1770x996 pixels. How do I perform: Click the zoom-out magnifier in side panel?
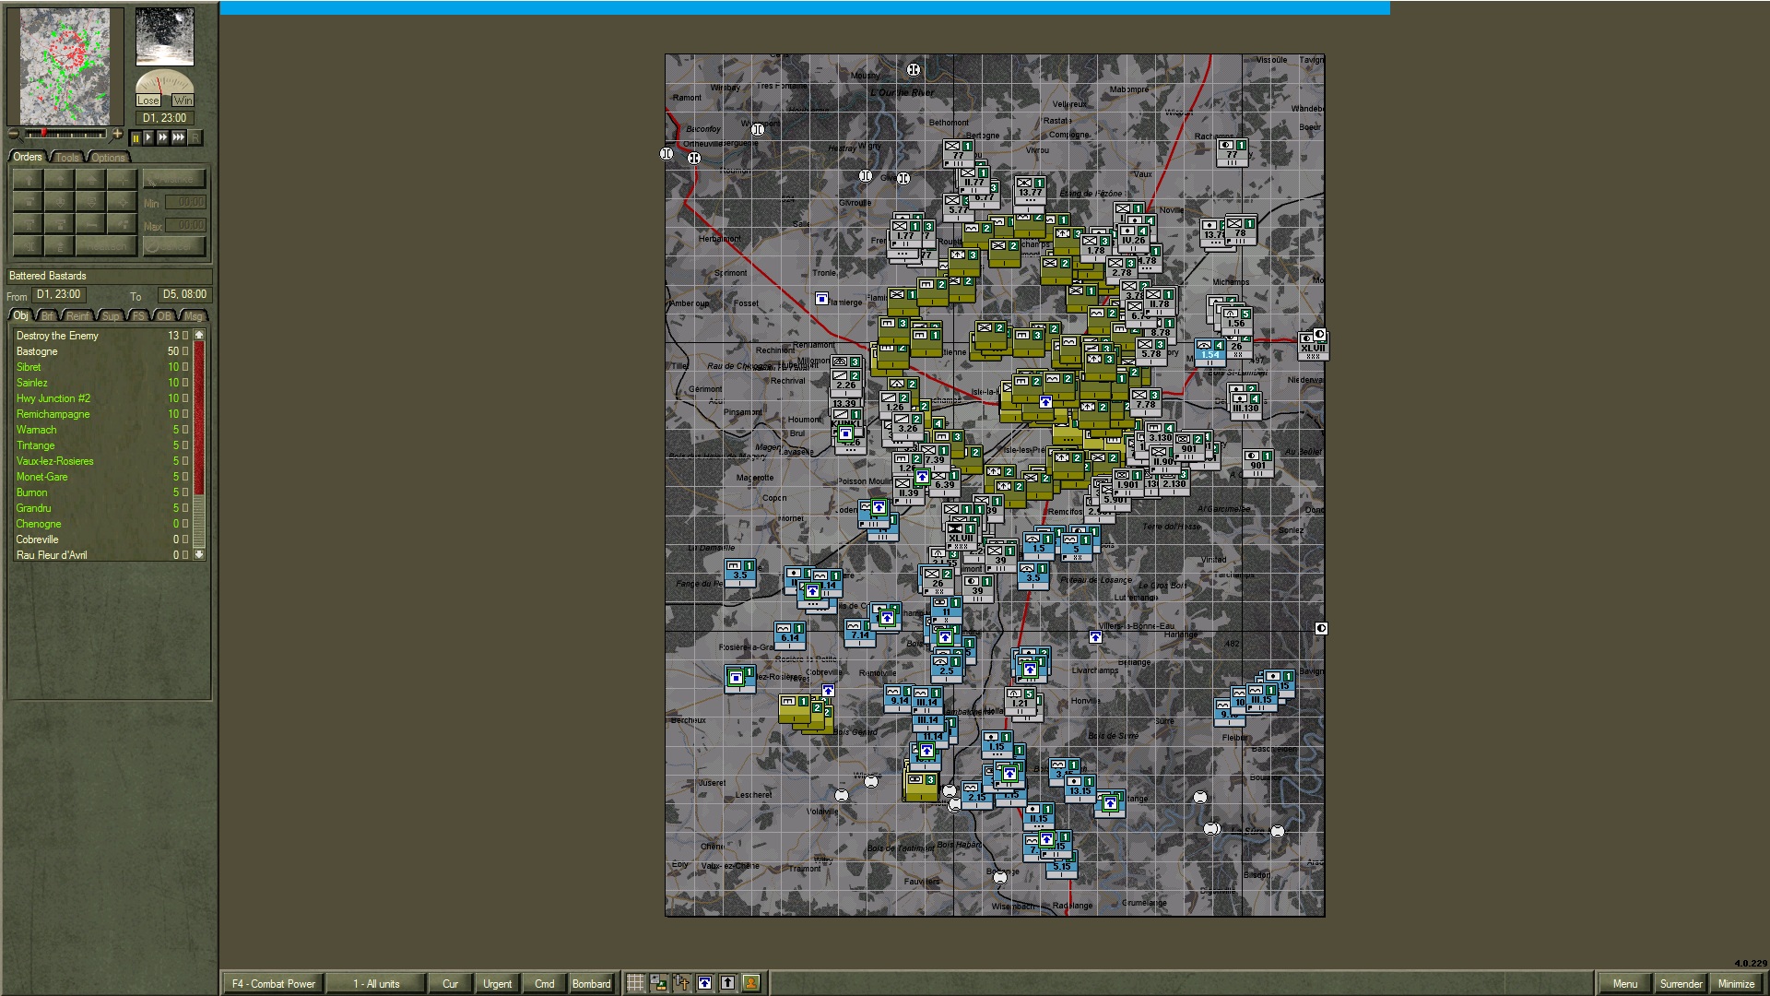coord(14,134)
